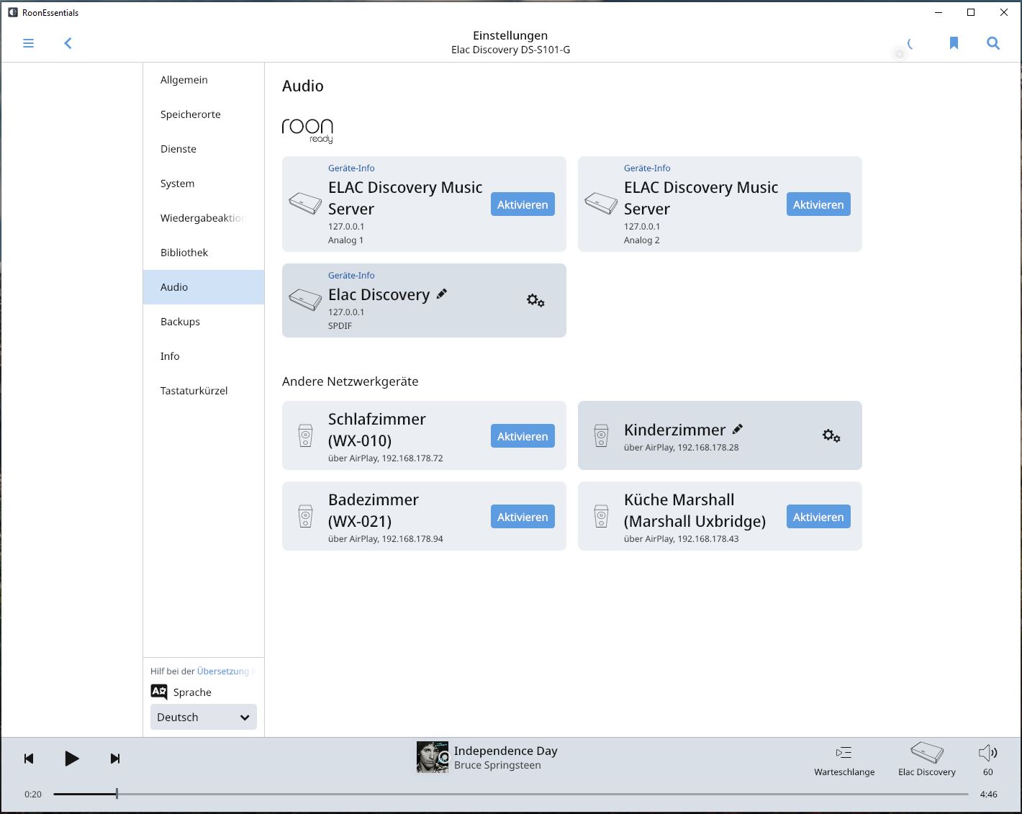
Task: Open the volume speaker control
Action: click(987, 754)
